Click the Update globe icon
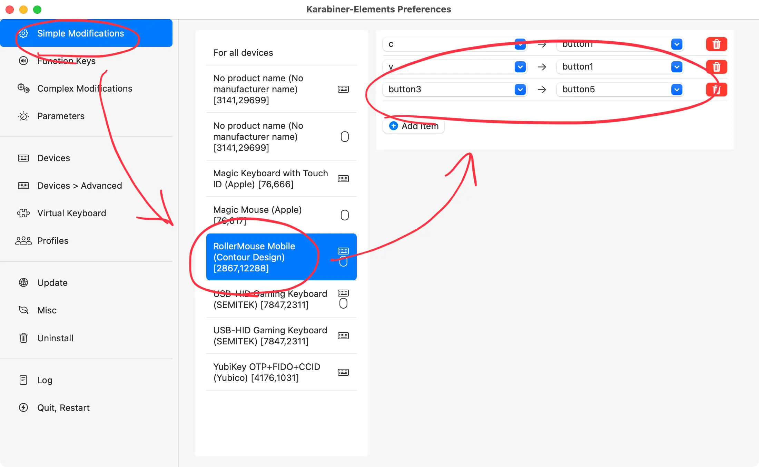Image resolution: width=759 pixels, height=467 pixels. (23, 283)
